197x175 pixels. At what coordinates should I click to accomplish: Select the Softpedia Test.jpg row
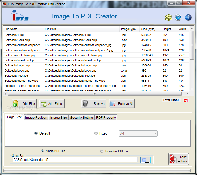pyautogui.click(x=96, y=76)
